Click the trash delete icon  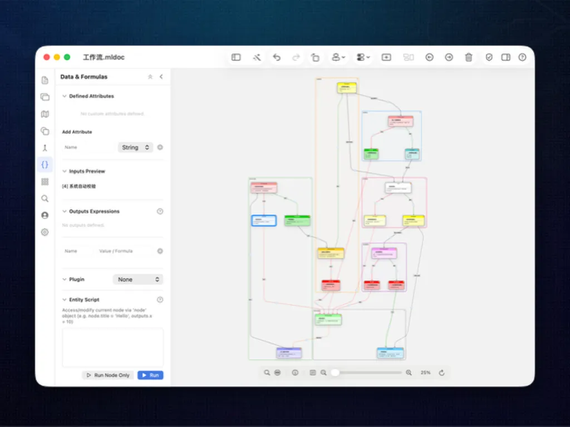click(x=469, y=57)
